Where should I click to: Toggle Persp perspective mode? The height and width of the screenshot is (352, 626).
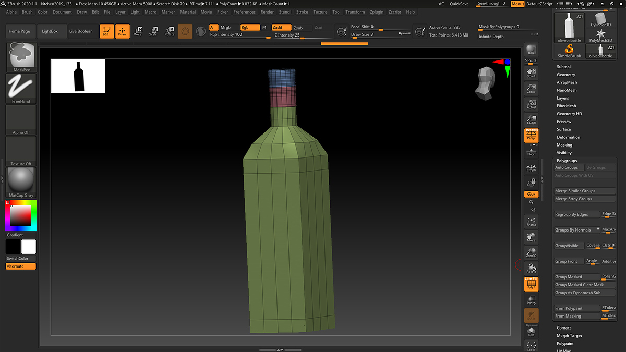tap(531, 136)
